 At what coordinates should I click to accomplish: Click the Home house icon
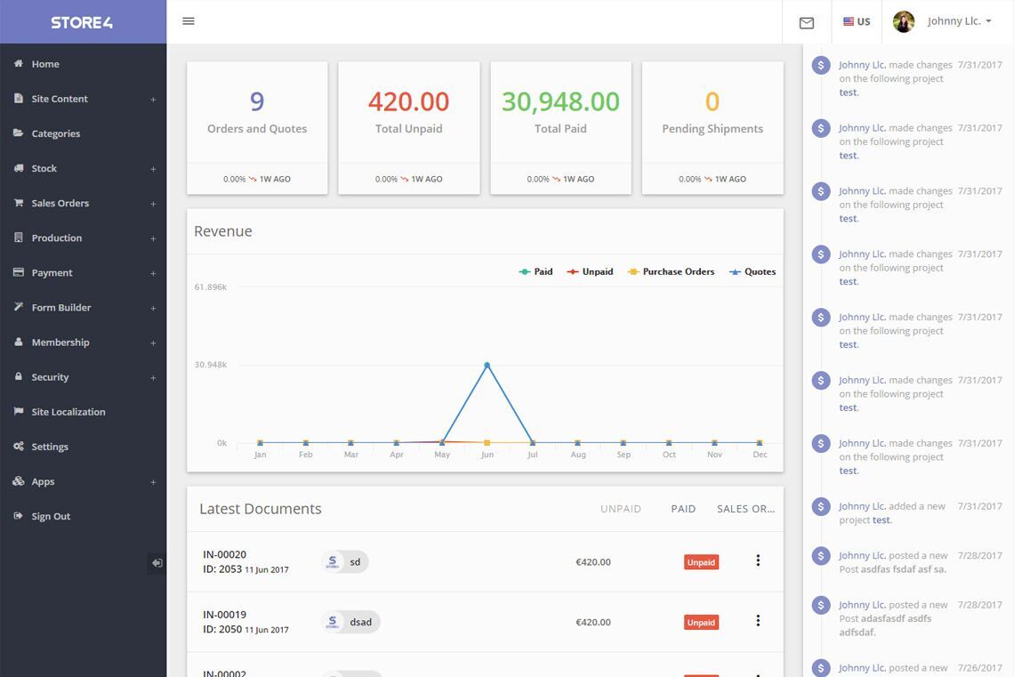click(18, 63)
